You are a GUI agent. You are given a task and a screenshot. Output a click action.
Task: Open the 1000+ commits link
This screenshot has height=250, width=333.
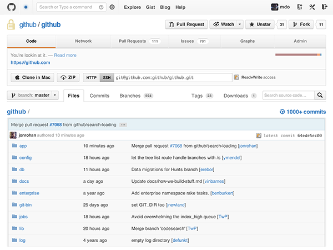(x=303, y=112)
